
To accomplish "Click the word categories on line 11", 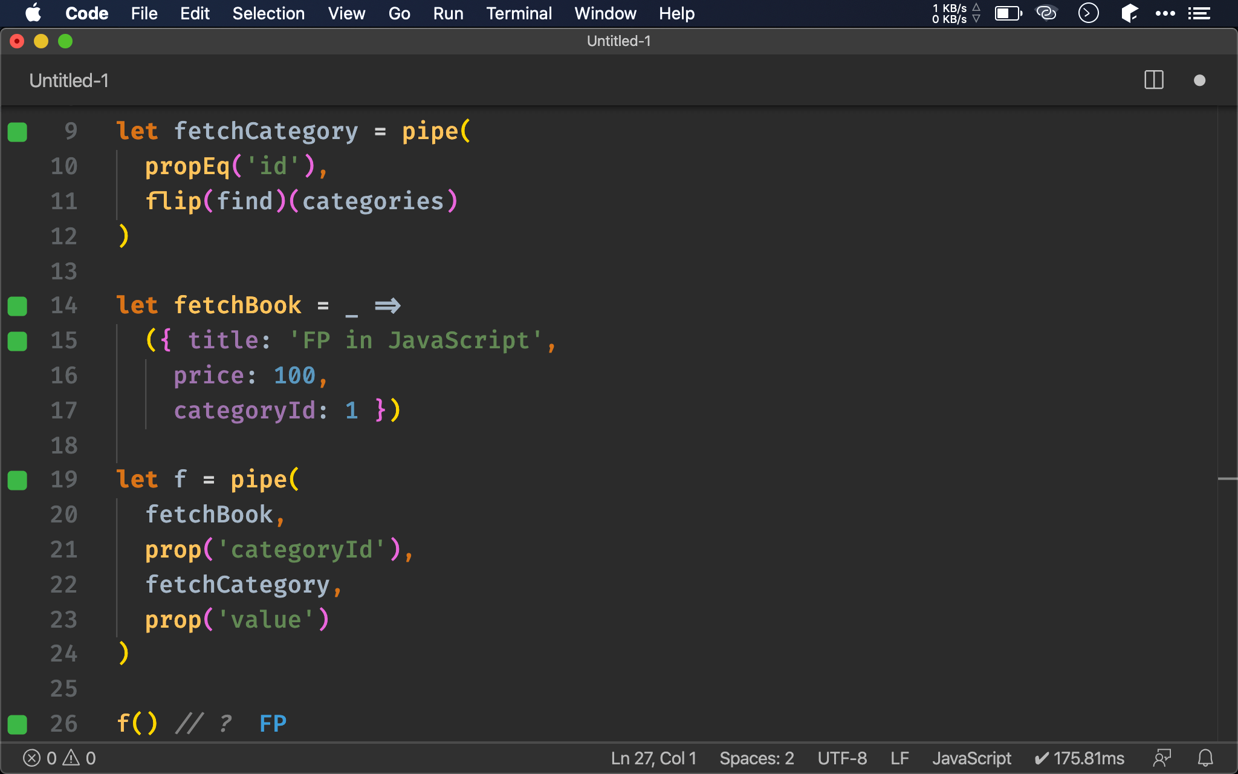I will pos(373,201).
